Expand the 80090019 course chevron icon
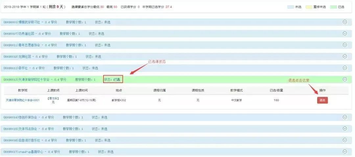The height and width of the screenshot is (157, 355). tap(345, 56)
